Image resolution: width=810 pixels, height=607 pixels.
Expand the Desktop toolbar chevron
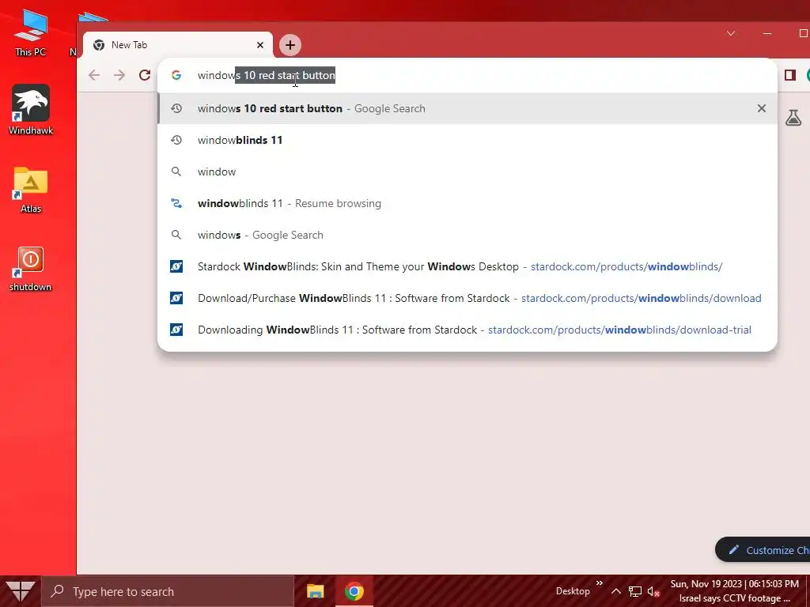point(600,583)
